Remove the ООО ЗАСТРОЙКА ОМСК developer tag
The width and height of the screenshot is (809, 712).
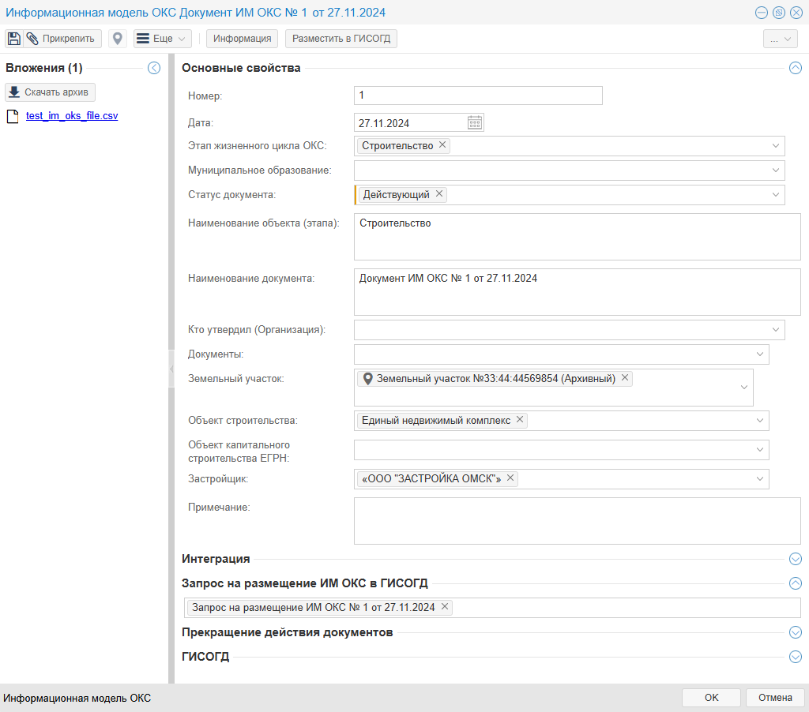pos(510,478)
